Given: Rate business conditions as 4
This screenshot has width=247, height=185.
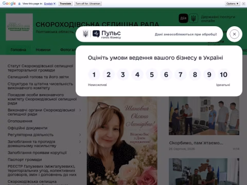Looking at the screenshot, I should click(137, 75).
